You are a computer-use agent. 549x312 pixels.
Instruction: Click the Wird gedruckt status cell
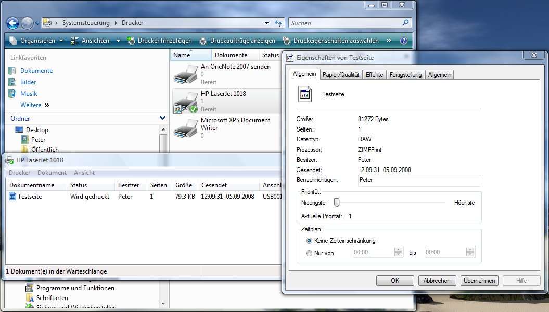click(90, 197)
